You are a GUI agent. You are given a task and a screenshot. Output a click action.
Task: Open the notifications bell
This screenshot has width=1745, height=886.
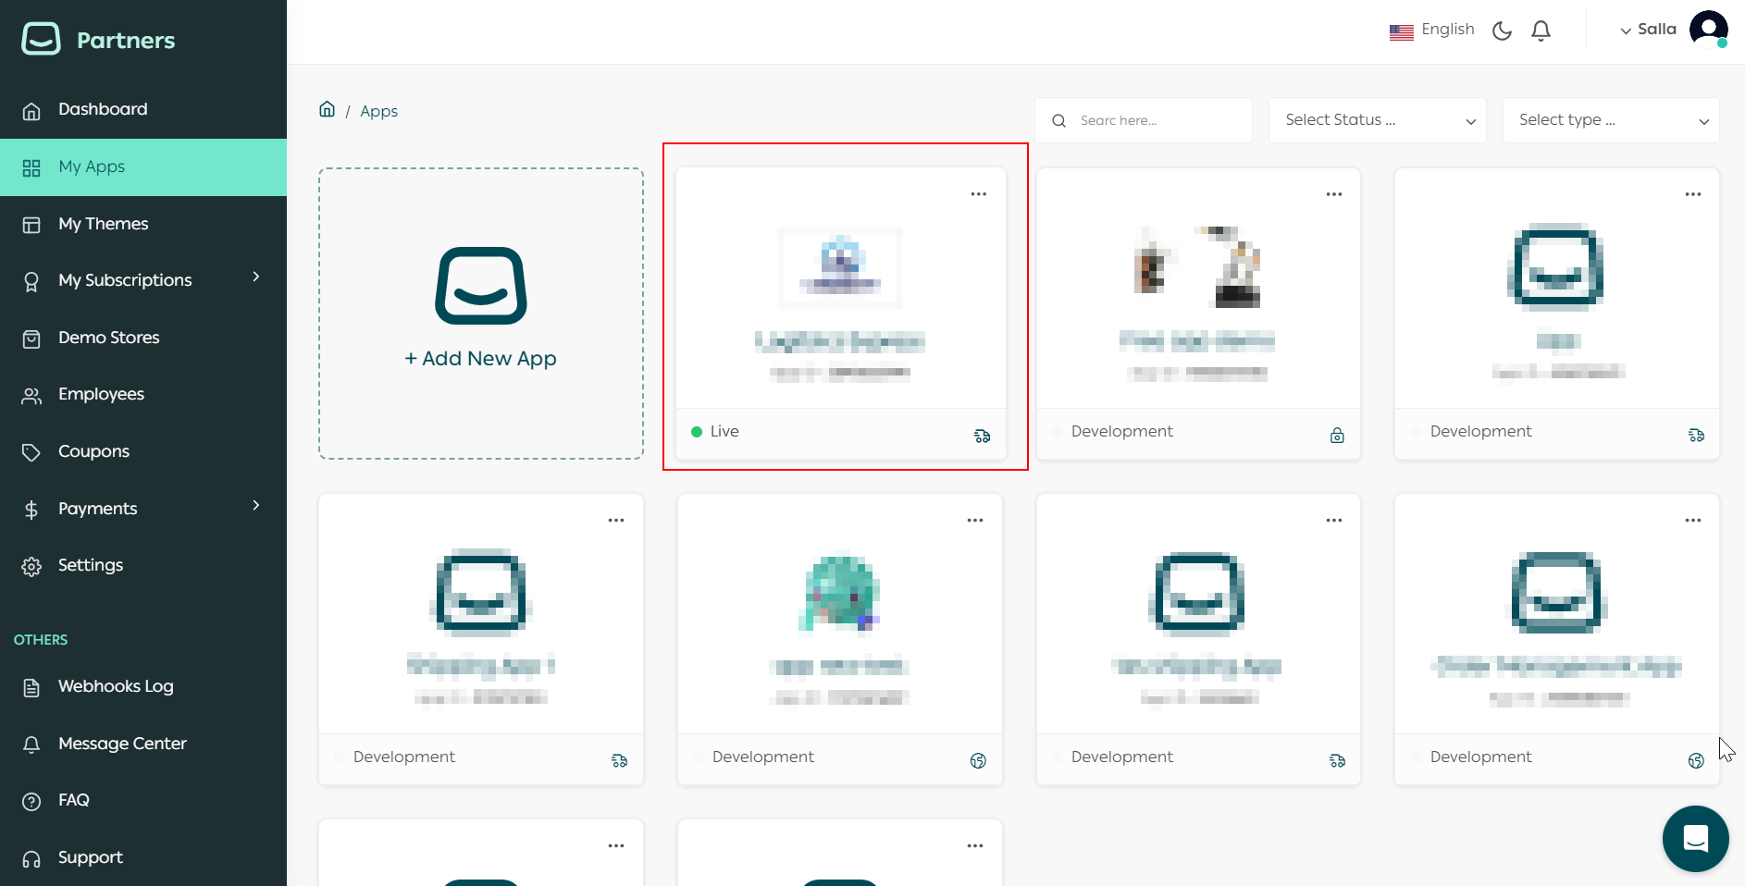tap(1541, 30)
